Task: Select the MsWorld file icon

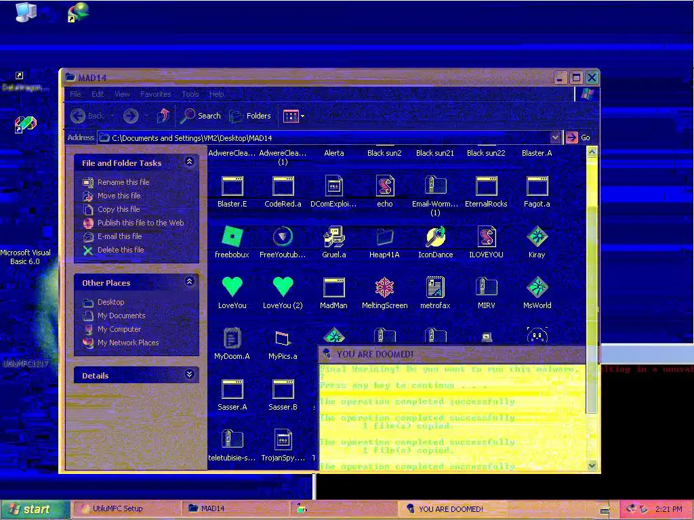Action: click(x=537, y=287)
